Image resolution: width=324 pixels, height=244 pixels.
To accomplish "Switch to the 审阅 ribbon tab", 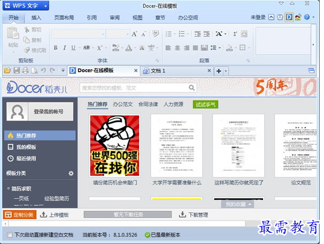I will pos(114,18).
